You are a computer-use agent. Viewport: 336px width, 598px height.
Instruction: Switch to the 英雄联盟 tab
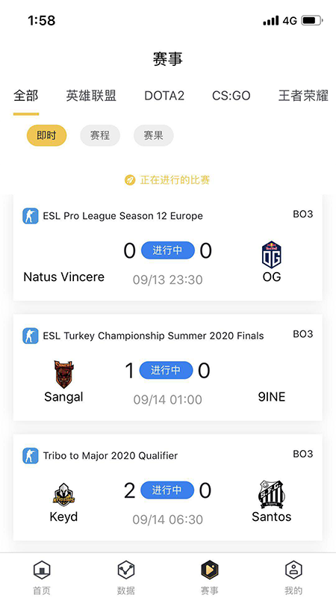point(91,96)
